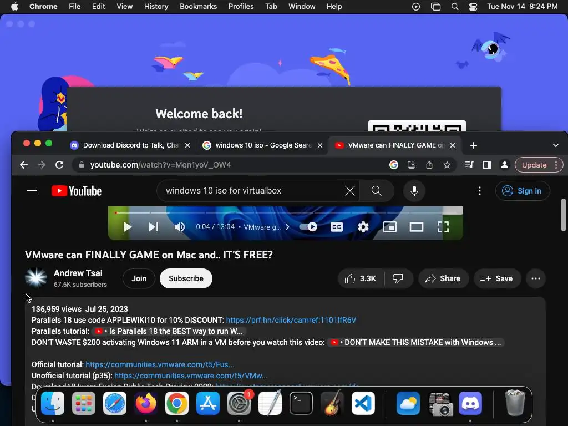The height and width of the screenshot is (426, 568).
Task: Open a new Chrome tab
Action: [474, 145]
